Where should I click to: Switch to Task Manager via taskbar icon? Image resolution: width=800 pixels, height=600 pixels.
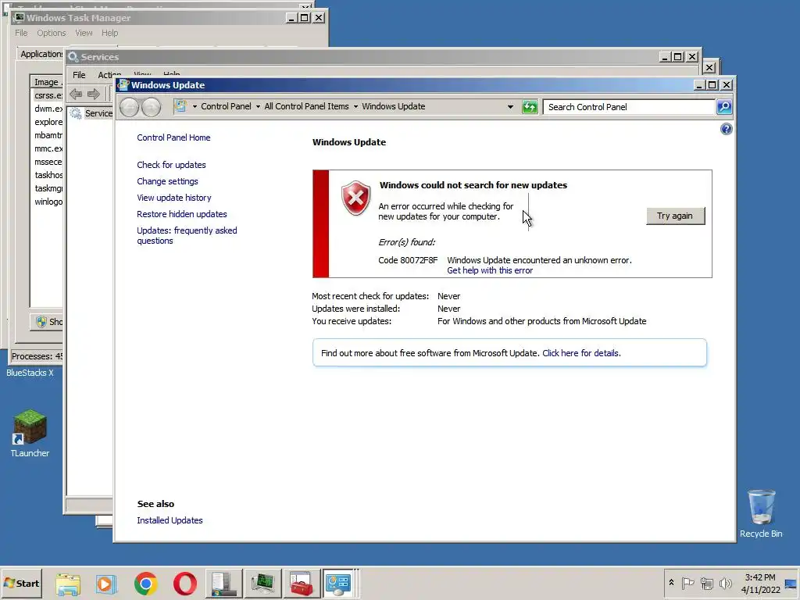pyautogui.click(x=262, y=584)
